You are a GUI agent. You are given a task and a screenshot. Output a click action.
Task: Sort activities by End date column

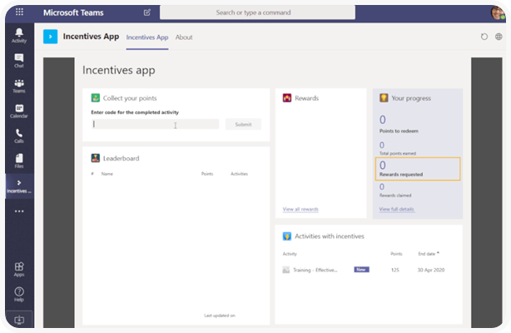pyautogui.click(x=427, y=253)
